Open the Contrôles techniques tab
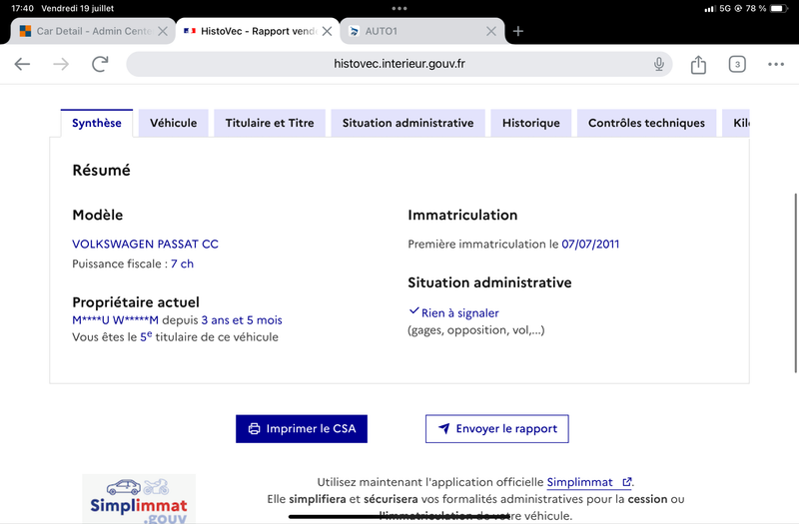The image size is (799, 524). (646, 123)
